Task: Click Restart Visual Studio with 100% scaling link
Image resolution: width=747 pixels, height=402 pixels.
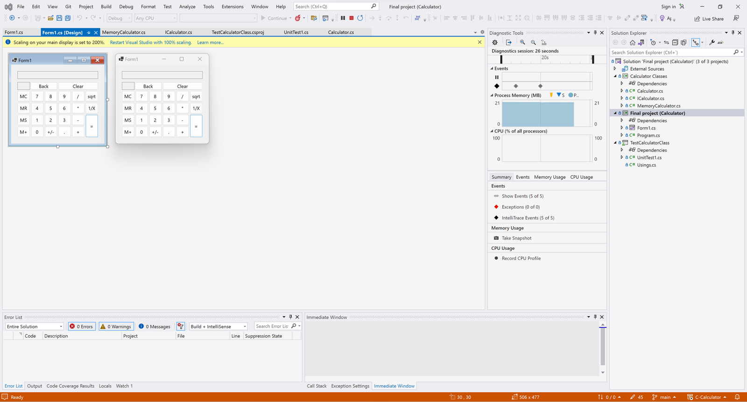Action: (151, 42)
